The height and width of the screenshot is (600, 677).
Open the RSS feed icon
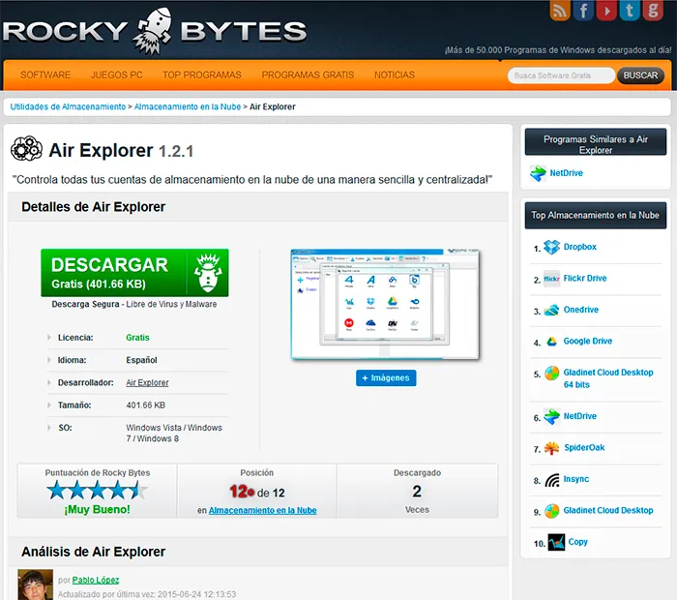point(560,10)
